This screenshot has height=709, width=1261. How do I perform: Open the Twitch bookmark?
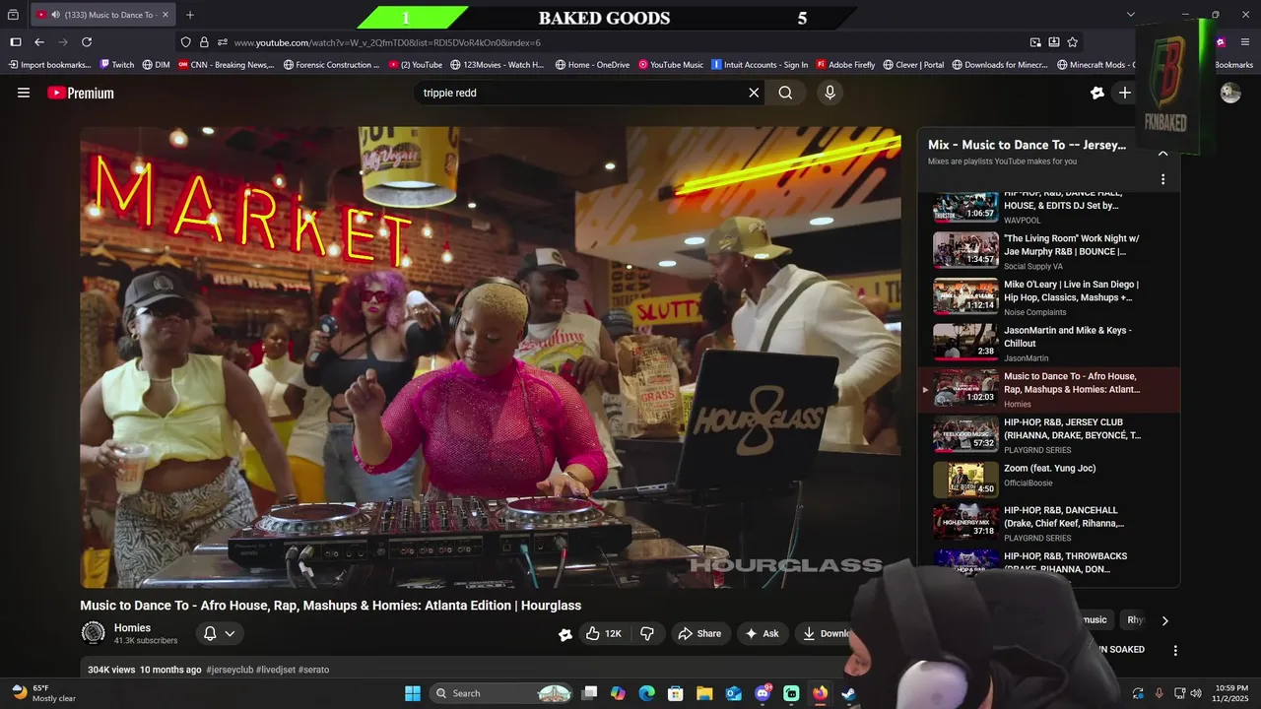point(116,65)
